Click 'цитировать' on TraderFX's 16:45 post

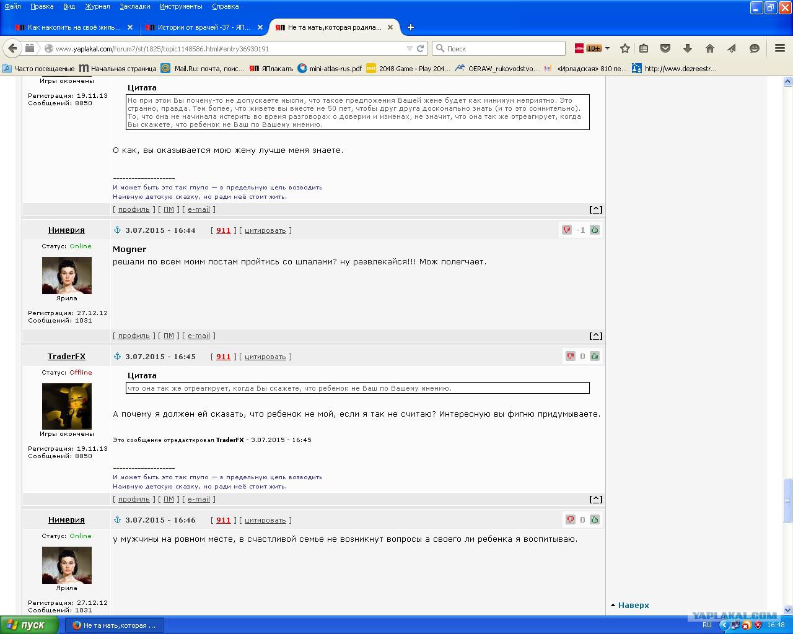pyautogui.click(x=265, y=357)
